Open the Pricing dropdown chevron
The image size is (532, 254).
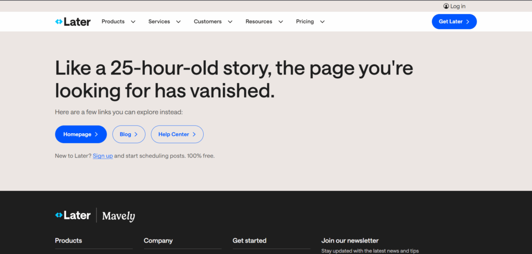(322, 22)
